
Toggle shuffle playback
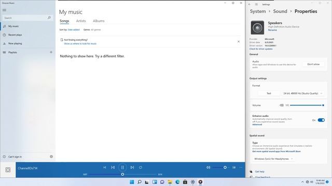(105, 167)
